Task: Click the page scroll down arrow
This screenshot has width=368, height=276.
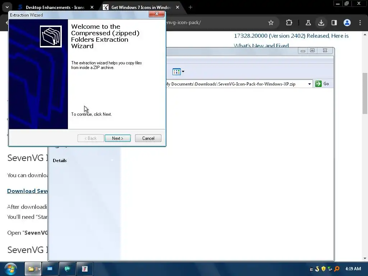Action: click(x=365, y=258)
